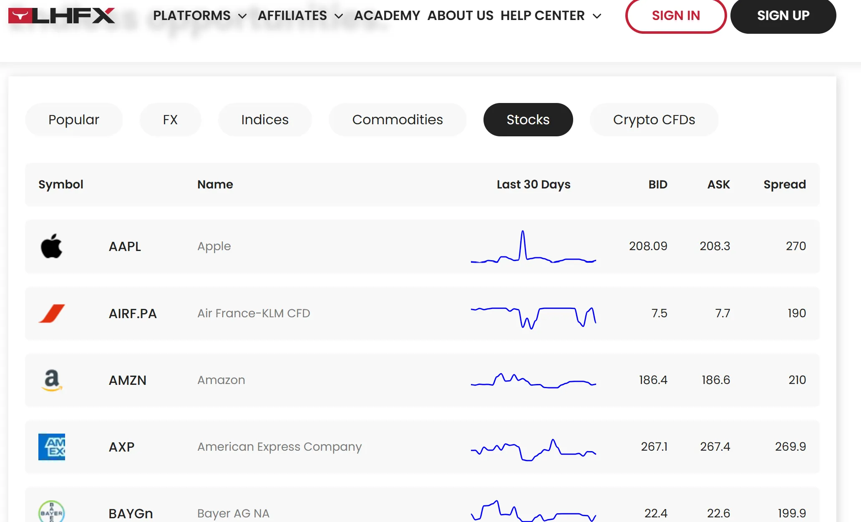Click the AXP bid price 267.1

pos(655,447)
